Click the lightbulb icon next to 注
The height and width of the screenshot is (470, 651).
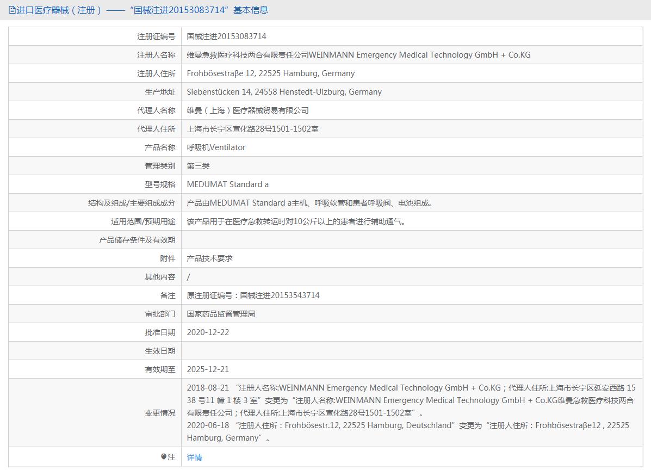[x=164, y=457]
